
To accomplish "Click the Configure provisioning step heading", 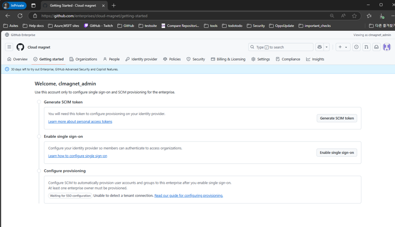I will coord(65,171).
